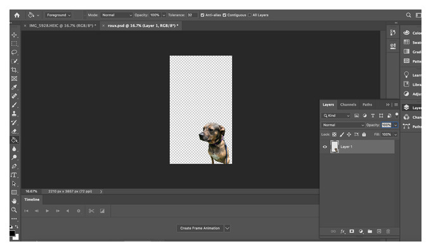Image resolution: width=431 pixels, height=251 pixels.
Task: Click the Home icon
Action: point(17,15)
